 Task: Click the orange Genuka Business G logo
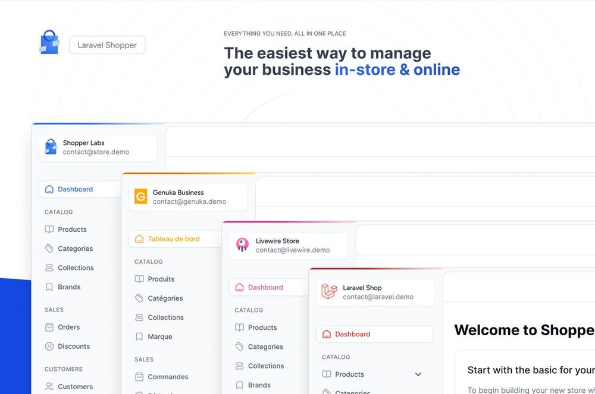(141, 197)
